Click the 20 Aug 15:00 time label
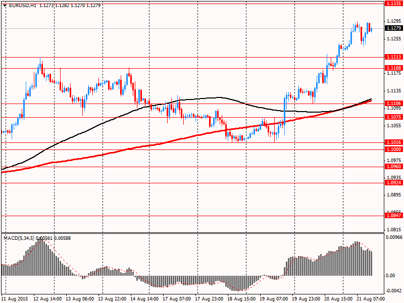Image resolution: width=404 pixels, height=303 pixels. pos(338,299)
